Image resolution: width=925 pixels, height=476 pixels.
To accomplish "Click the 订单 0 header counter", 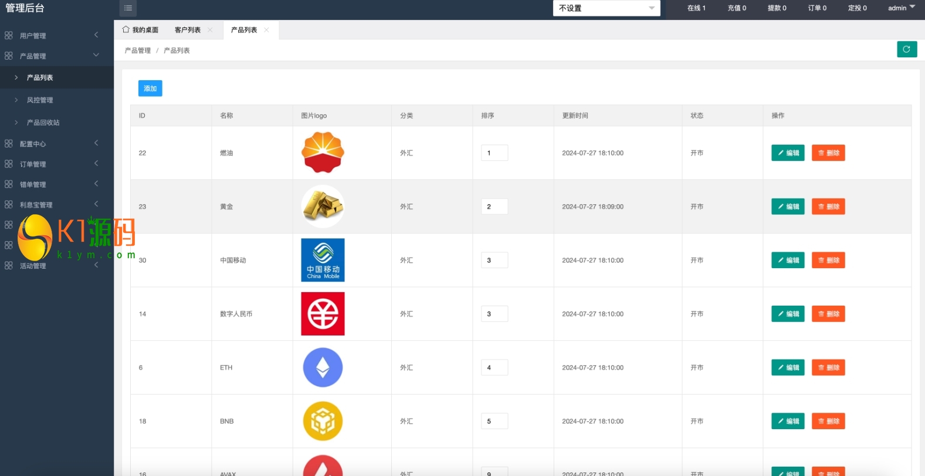I will [817, 8].
